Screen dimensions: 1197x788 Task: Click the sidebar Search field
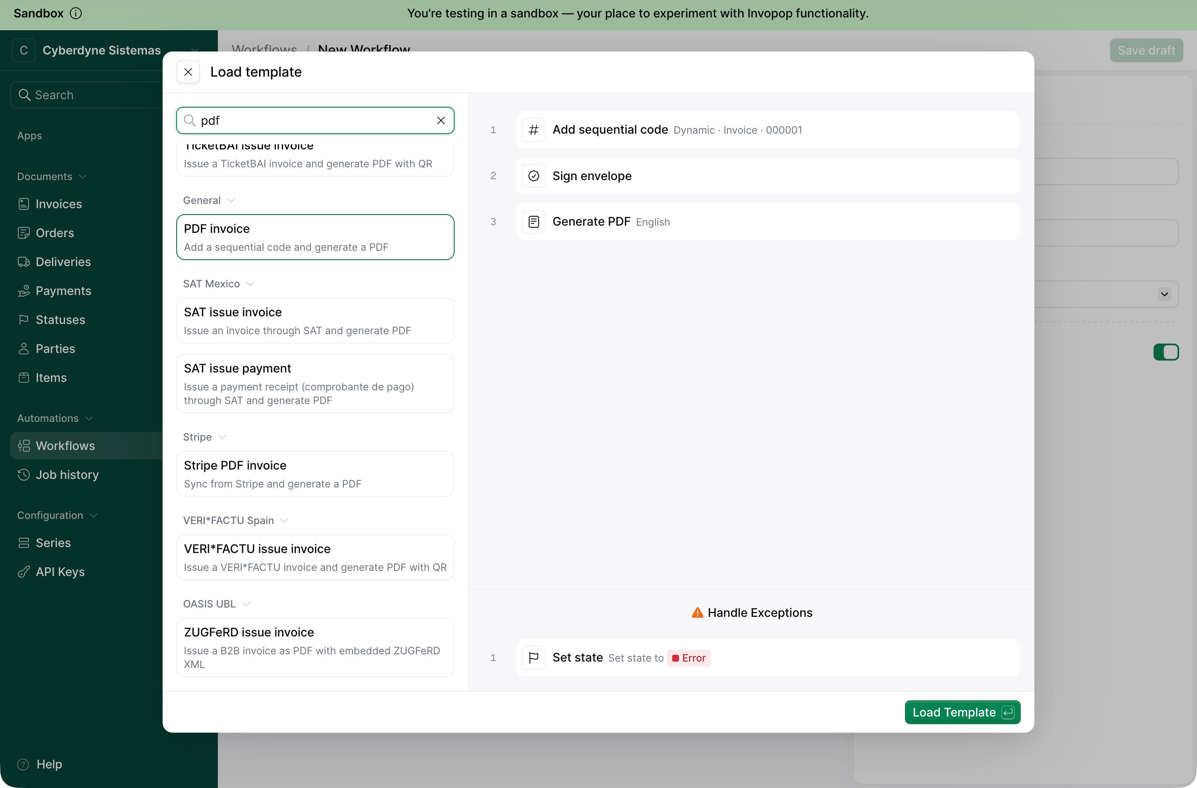tap(86, 95)
